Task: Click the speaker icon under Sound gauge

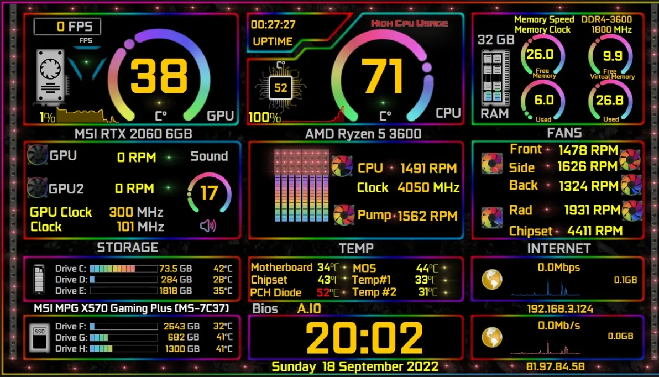Action: tap(208, 226)
